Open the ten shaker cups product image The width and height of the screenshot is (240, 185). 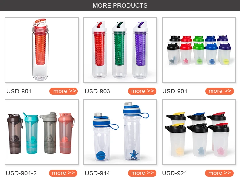[x=199, y=50]
